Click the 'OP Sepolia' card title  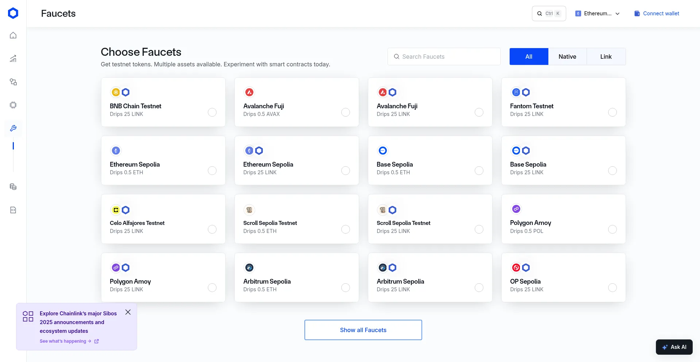tap(525, 281)
